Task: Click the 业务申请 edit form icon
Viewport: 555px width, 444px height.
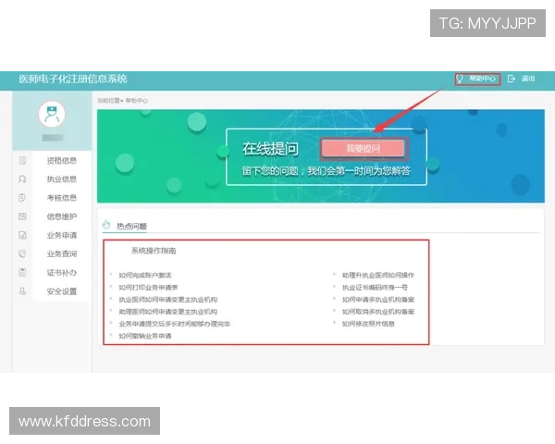Action: point(22,235)
